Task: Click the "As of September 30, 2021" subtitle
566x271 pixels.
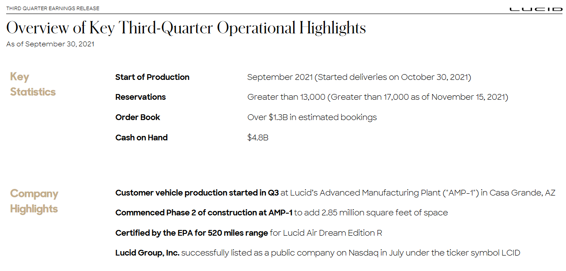Action: 50,44
